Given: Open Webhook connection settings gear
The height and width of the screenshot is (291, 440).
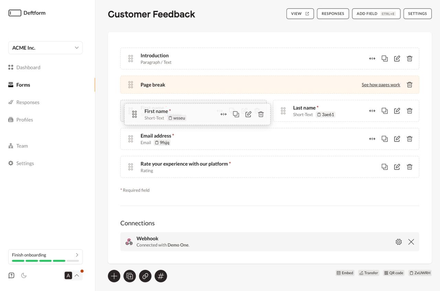Looking at the screenshot, I should click(x=398, y=242).
